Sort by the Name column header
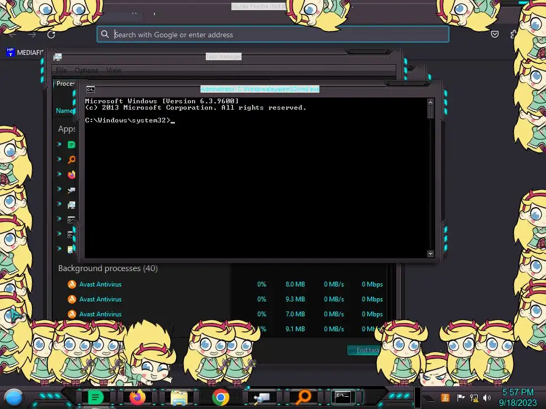The width and height of the screenshot is (546, 409). 65,111
